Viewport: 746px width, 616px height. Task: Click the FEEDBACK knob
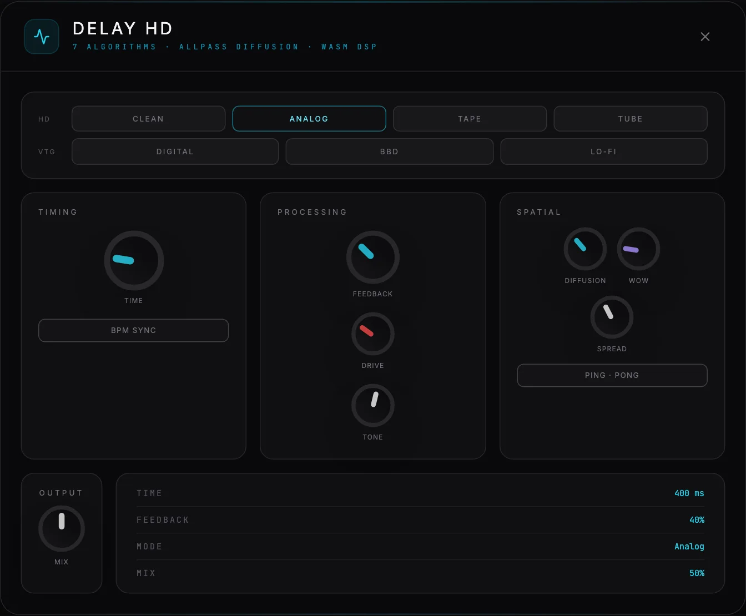pyautogui.click(x=373, y=257)
